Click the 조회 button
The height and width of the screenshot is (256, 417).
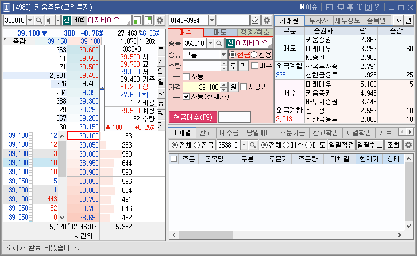pyautogui.click(x=393, y=145)
